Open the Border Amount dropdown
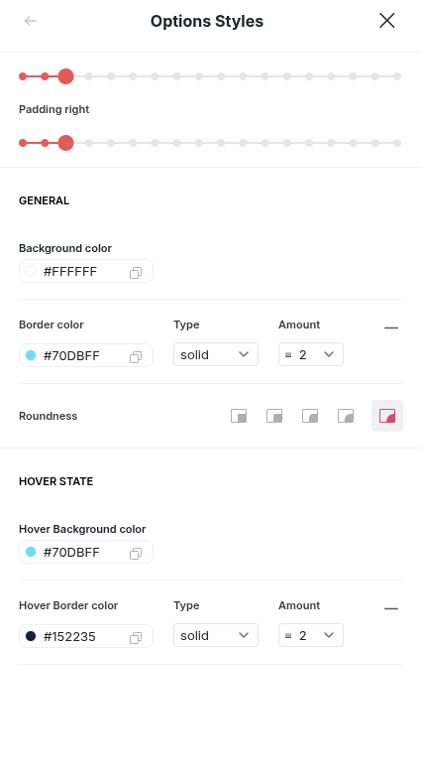 click(x=311, y=354)
